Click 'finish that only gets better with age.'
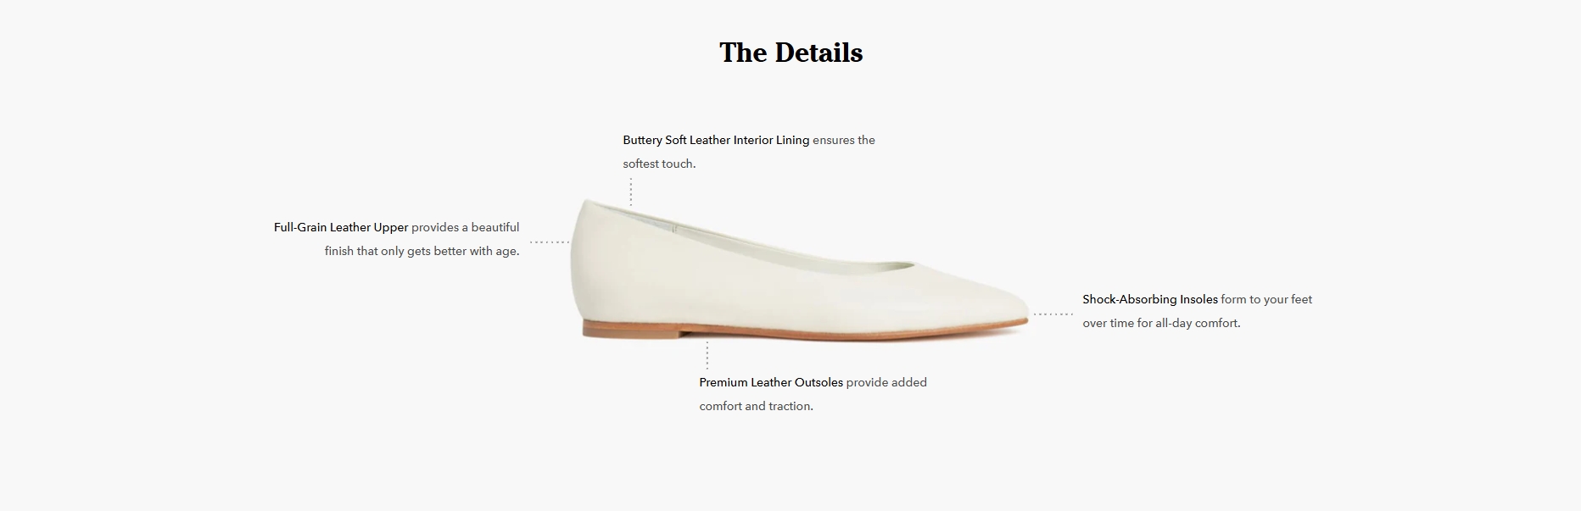This screenshot has width=1581, height=511. [422, 251]
